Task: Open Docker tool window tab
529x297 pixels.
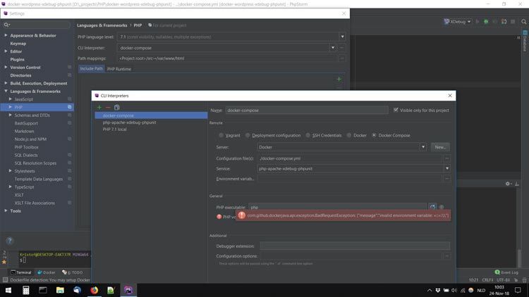Action: tap(47, 272)
